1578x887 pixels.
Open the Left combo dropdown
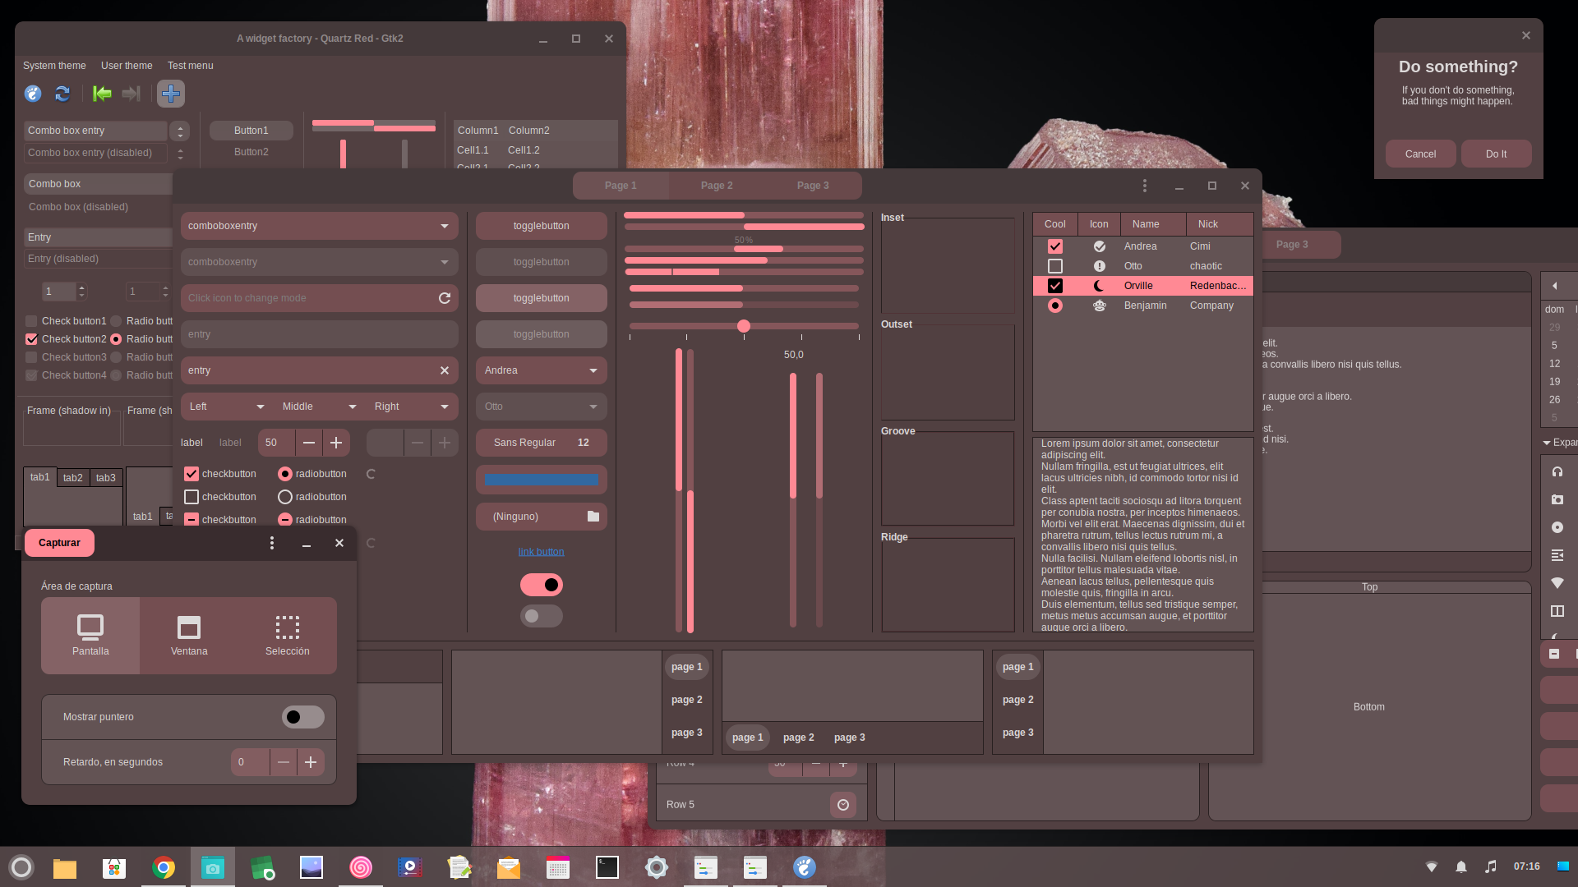(228, 407)
